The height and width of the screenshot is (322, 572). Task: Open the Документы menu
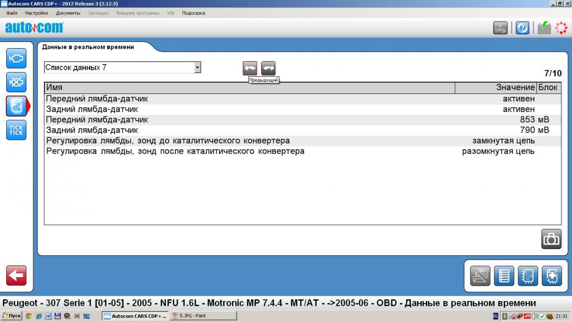pos(68,13)
